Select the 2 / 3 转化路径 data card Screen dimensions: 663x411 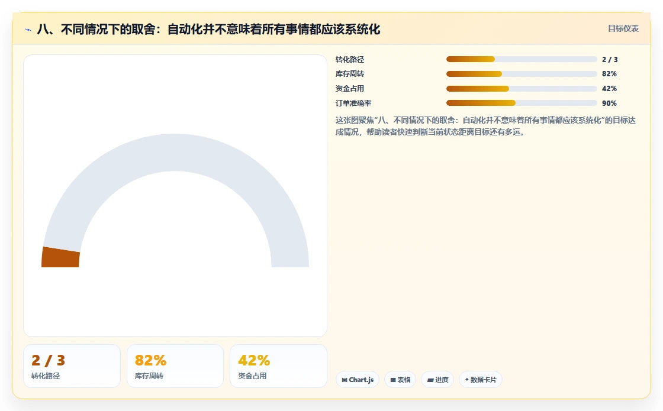pyautogui.click(x=72, y=366)
